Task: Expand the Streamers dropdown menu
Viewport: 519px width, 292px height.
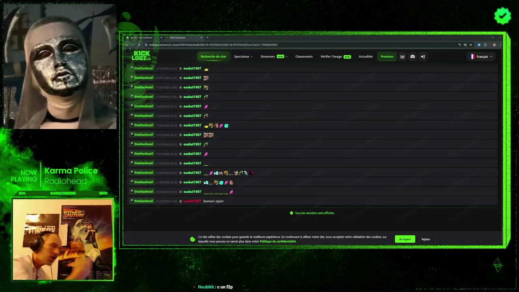Action: coord(274,57)
